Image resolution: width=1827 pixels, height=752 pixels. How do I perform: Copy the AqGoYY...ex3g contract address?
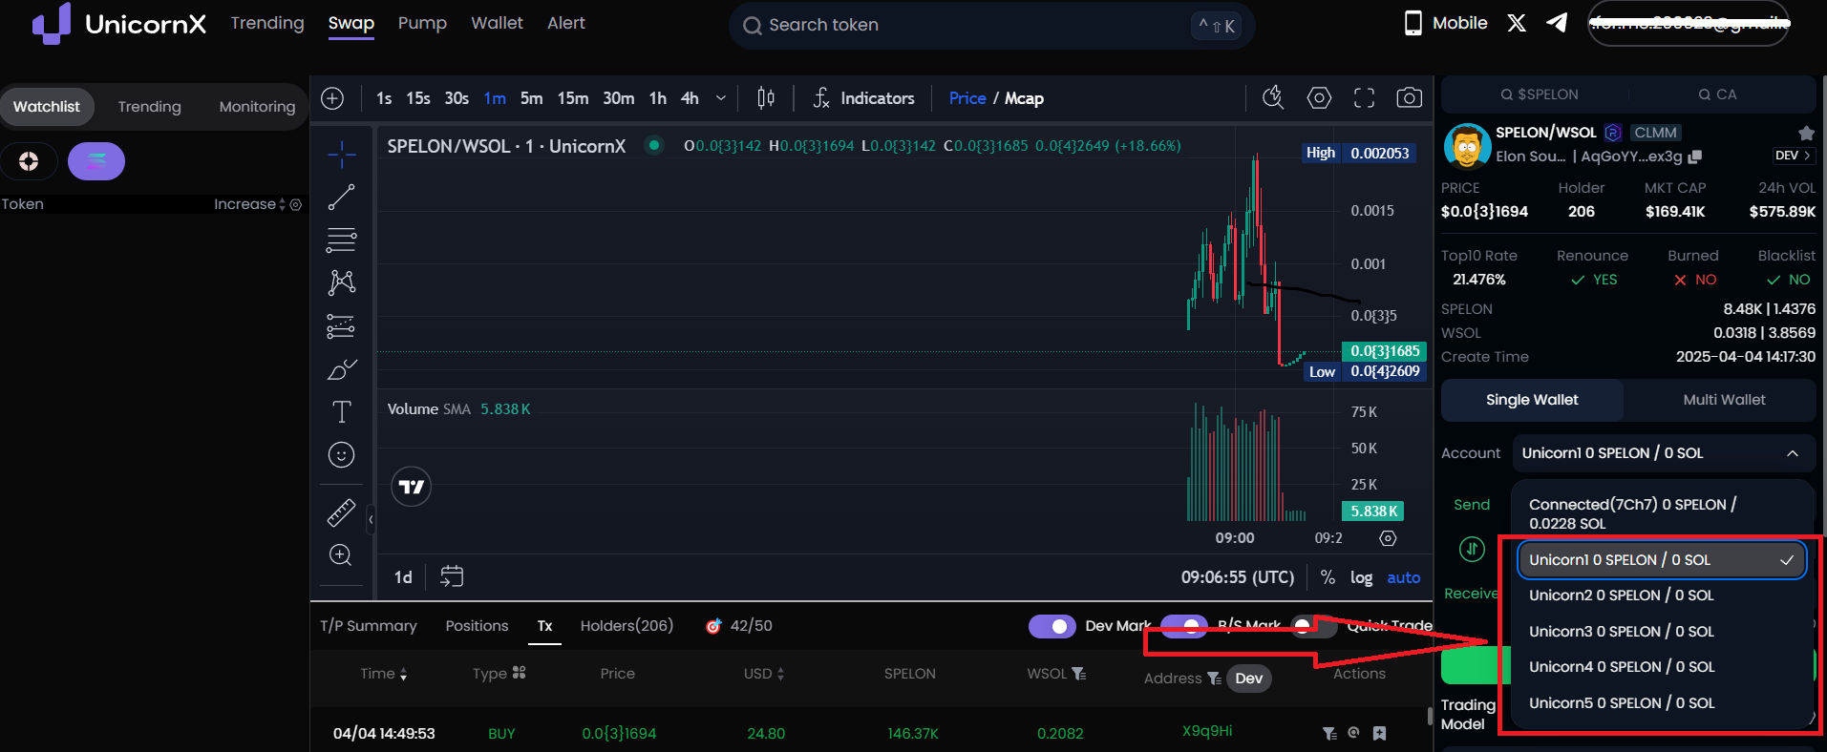pyautogui.click(x=1695, y=157)
